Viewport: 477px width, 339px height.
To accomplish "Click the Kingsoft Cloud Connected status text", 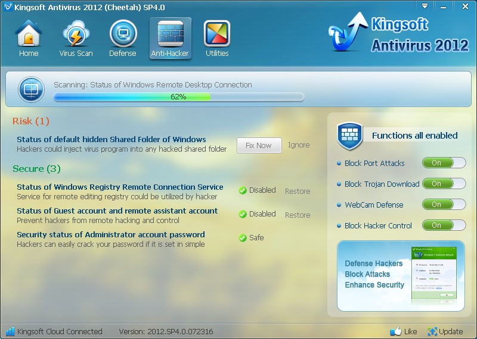I will click(60, 331).
